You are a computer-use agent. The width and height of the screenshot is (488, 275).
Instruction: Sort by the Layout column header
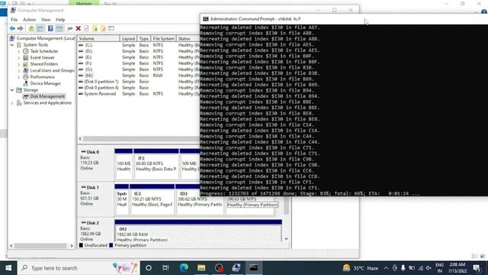[128, 39]
